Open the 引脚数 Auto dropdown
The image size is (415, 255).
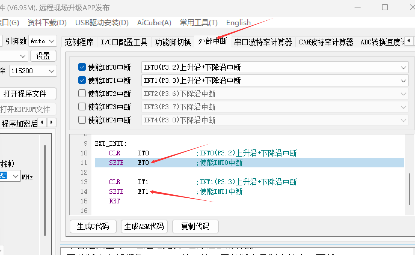43,41
